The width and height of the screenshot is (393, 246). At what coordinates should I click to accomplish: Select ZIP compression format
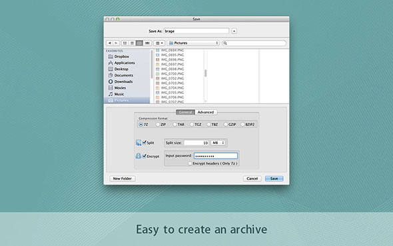tap(158, 125)
